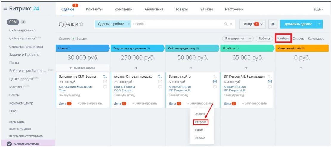Click mail icon on Альянс. Оптовая продажа card
Screen dimensions: 331x147
(160, 82)
